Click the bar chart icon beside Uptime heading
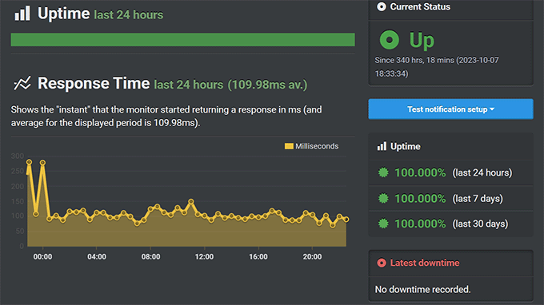Screen dimensions: 544x305 coord(22,14)
